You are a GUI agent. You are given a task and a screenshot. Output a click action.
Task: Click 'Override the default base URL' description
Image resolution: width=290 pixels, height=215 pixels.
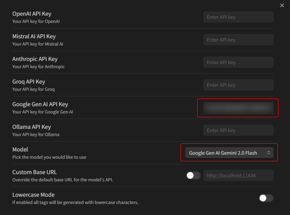click(63, 180)
